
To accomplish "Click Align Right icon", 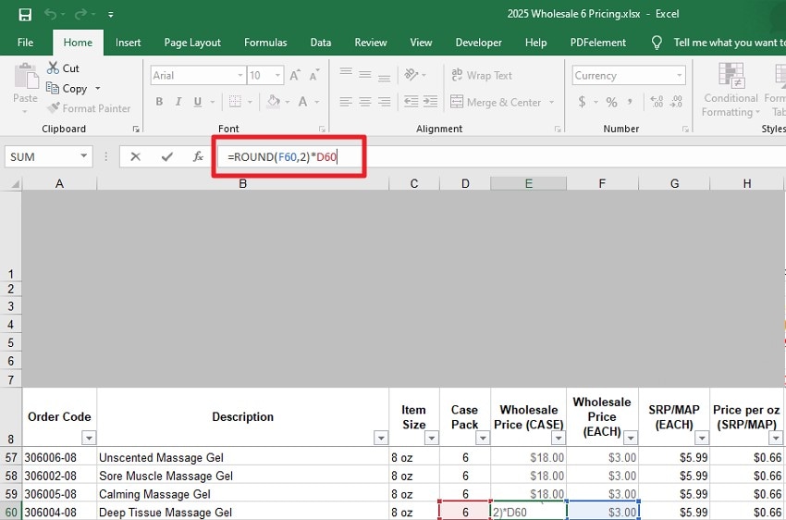I will 385,102.
